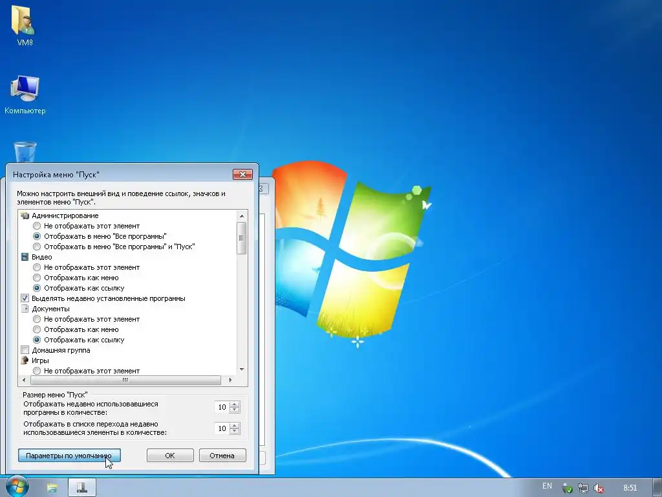Select Видео "Отображать как меню"
The image size is (662, 497).
point(37,278)
